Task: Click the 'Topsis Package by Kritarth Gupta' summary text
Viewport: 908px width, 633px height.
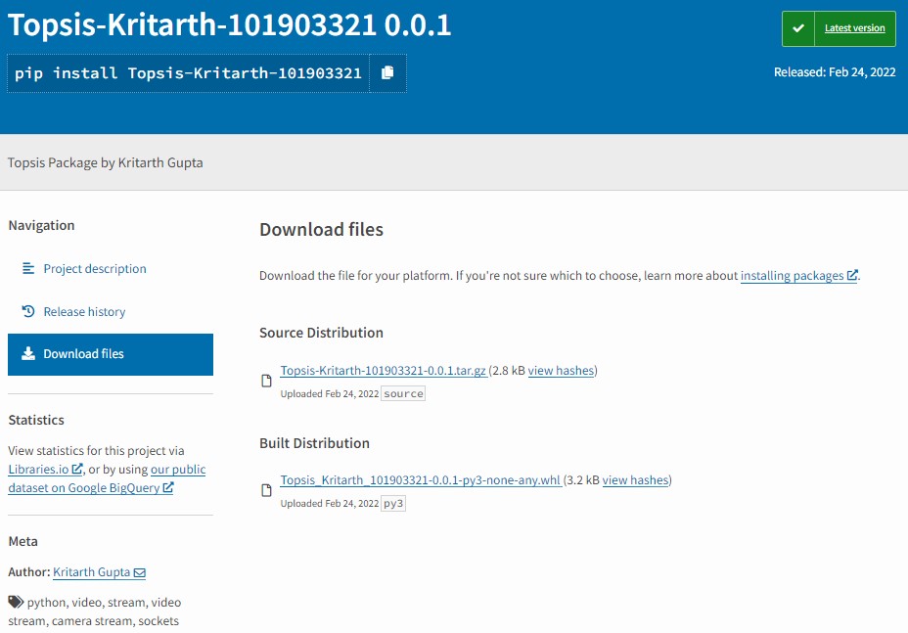Action: 106,162
